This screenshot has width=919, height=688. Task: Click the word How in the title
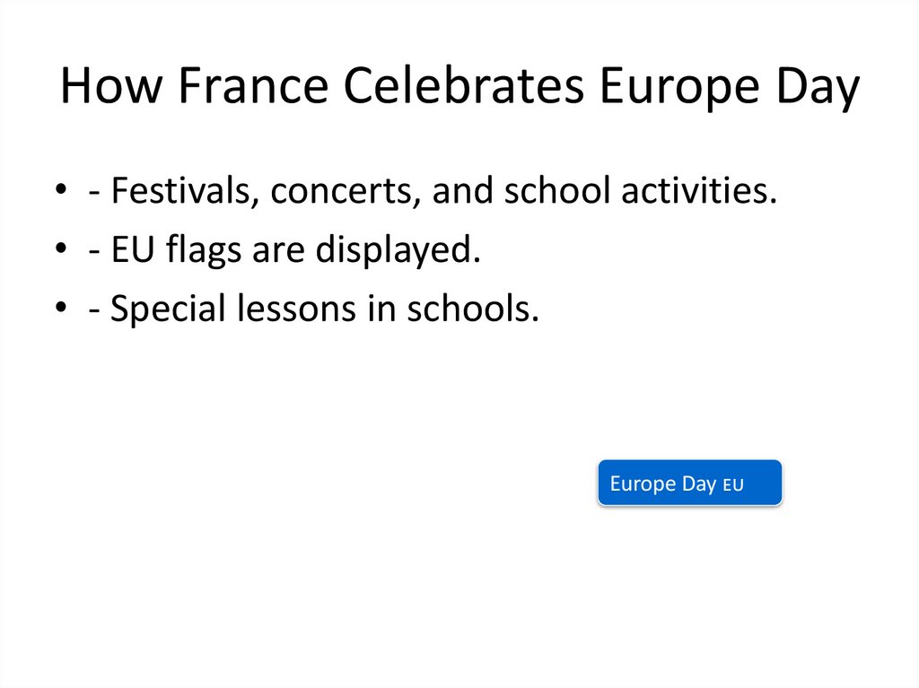point(101,87)
